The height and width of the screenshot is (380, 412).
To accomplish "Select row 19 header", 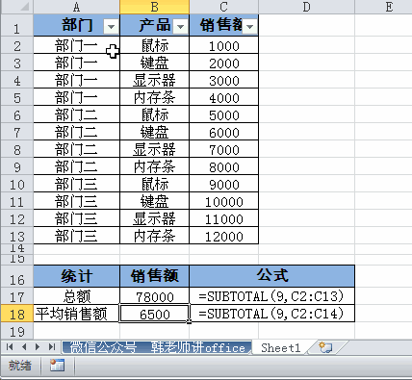I will pyautogui.click(x=16, y=331).
